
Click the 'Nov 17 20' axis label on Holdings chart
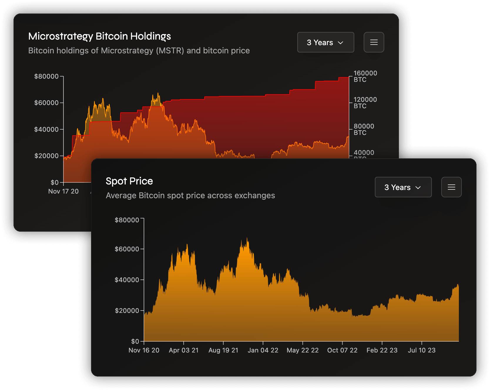coord(63,191)
